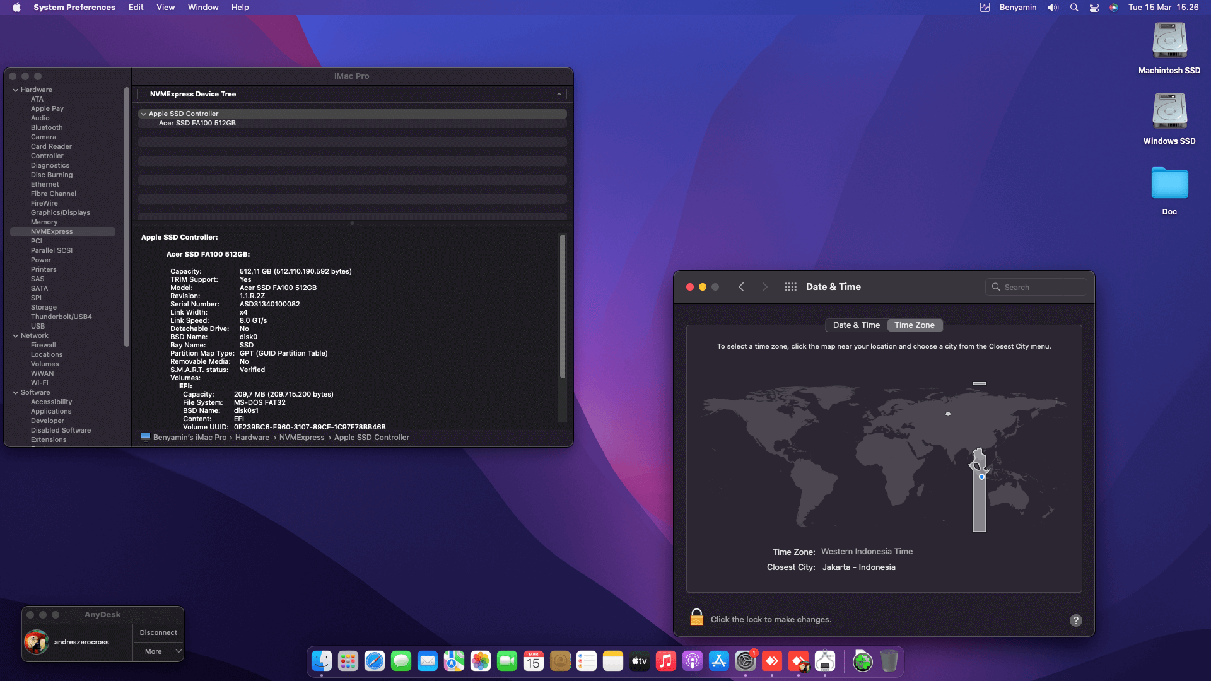The height and width of the screenshot is (681, 1211).
Task: Open Reminders from the Dock
Action: (x=587, y=661)
